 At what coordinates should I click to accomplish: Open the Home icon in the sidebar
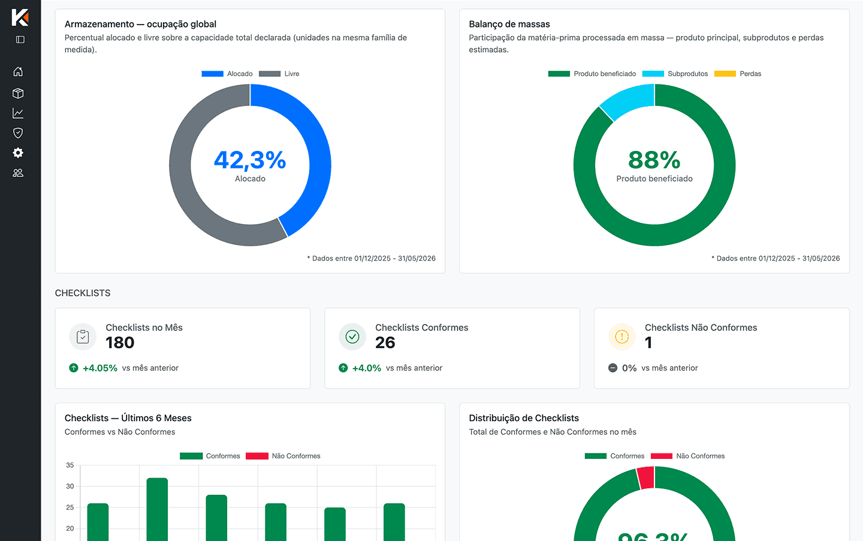18,71
